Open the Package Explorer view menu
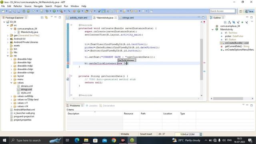This screenshot has width=256, height=144. point(52,17)
